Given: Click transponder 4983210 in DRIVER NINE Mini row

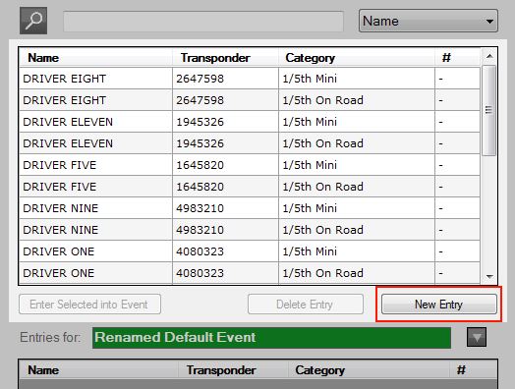Looking at the screenshot, I should (225, 208).
